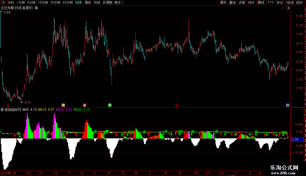Viewport: 306px width, 176px height.
Task: Click the 叠加 overlay button
Action: click(x=232, y=2)
